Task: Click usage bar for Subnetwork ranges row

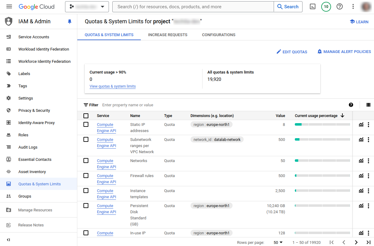Action: (x=322, y=139)
